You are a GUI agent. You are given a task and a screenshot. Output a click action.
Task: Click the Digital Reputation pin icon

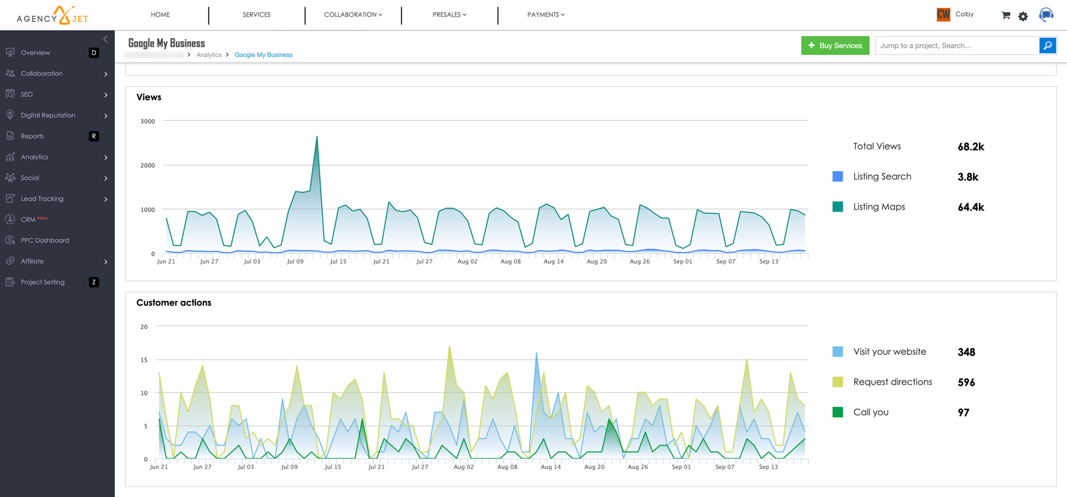tap(10, 115)
